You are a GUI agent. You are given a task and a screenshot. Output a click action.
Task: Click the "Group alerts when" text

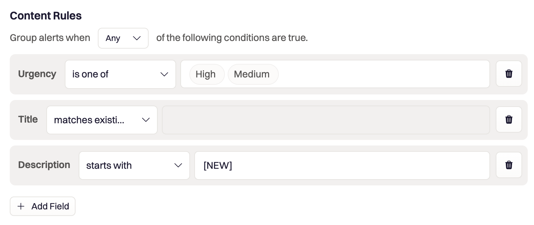click(x=50, y=37)
